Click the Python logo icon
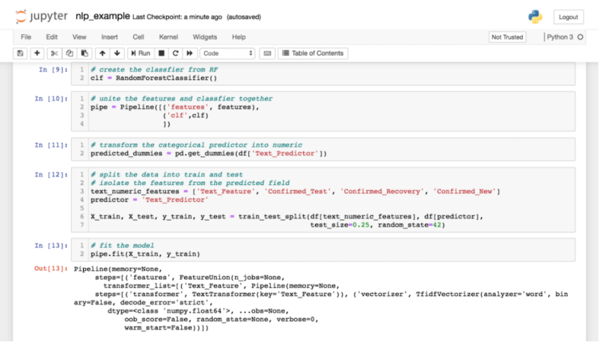The image size is (606, 347). pos(535,17)
